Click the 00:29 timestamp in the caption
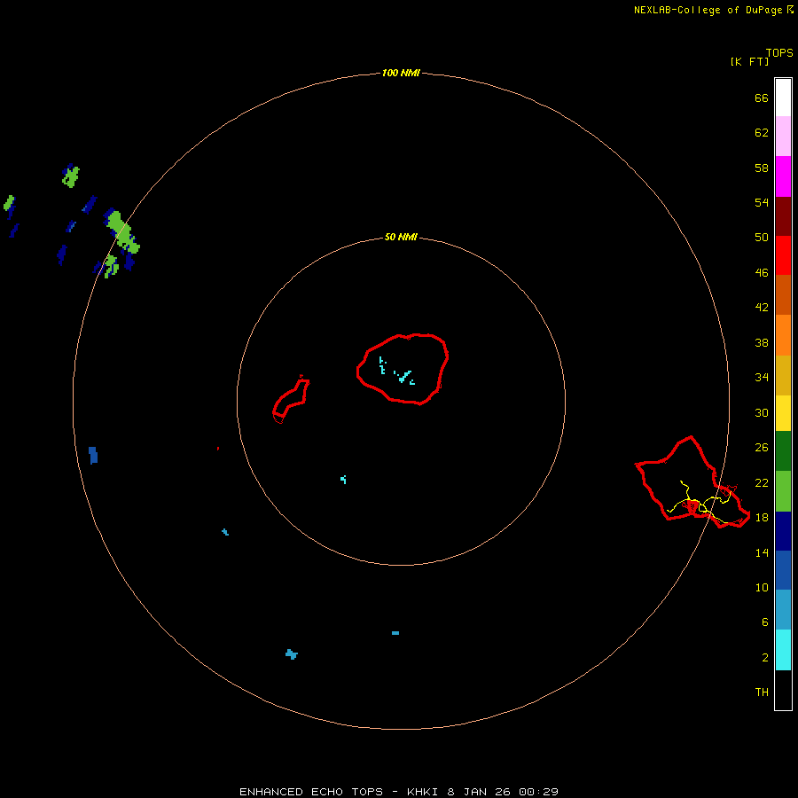 tap(538, 792)
